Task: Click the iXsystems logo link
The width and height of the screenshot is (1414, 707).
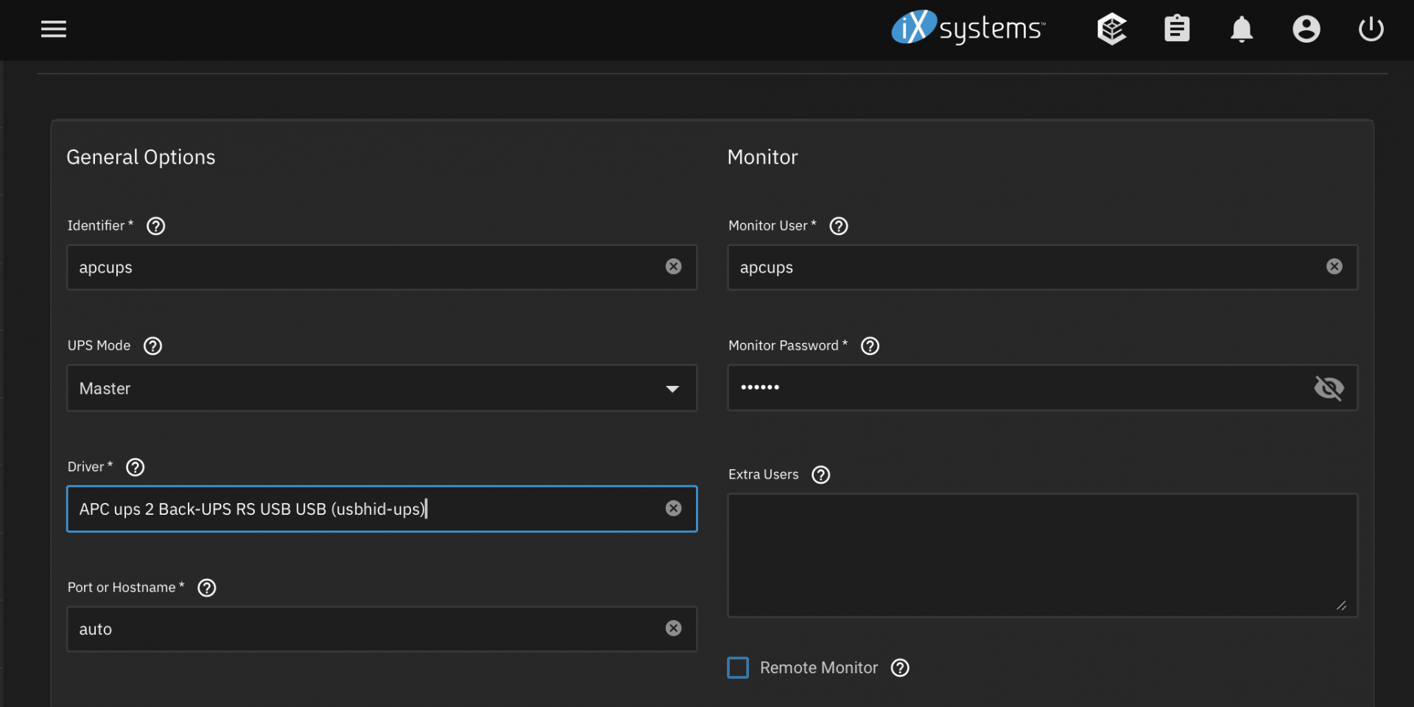Action: 968,29
